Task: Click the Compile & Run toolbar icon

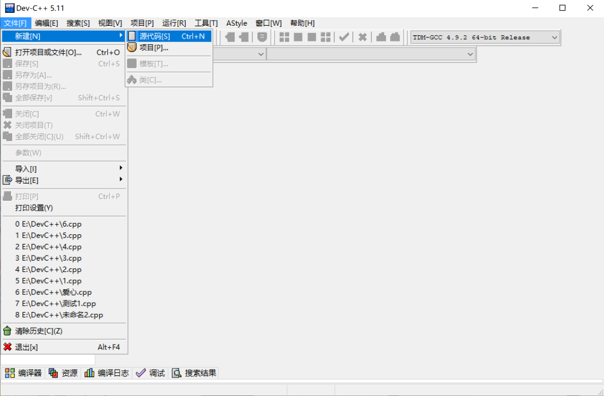Action: tap(312, 37)
